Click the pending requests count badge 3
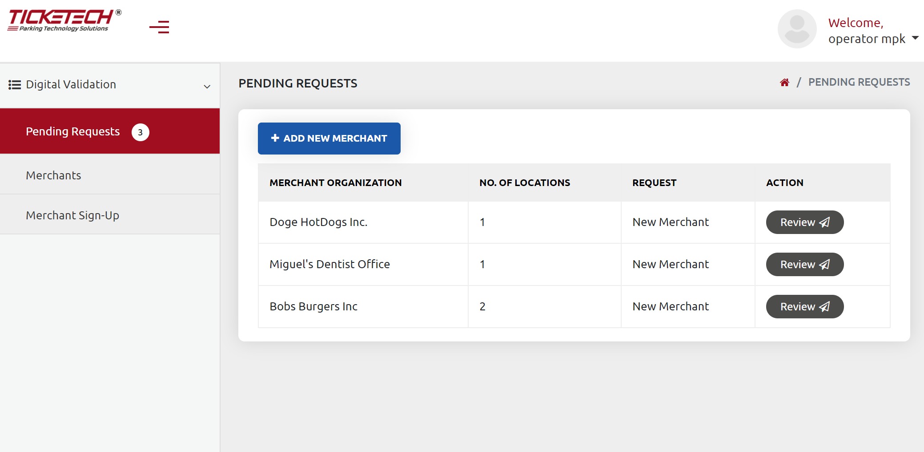 [x=141, y=132]
